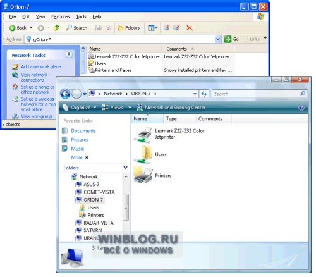
Task: Open the Organize dropdown menu
Action: (80, 108)
